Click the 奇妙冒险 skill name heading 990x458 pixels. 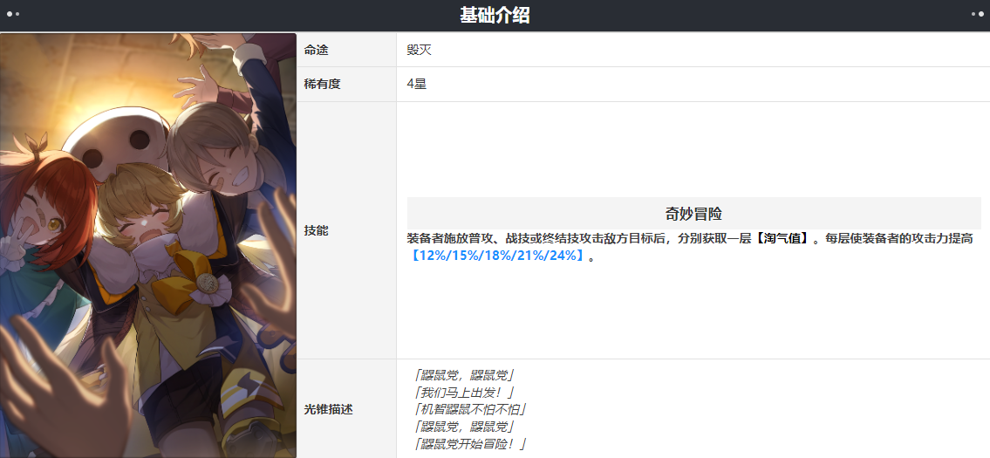click(x=694, y=214)
